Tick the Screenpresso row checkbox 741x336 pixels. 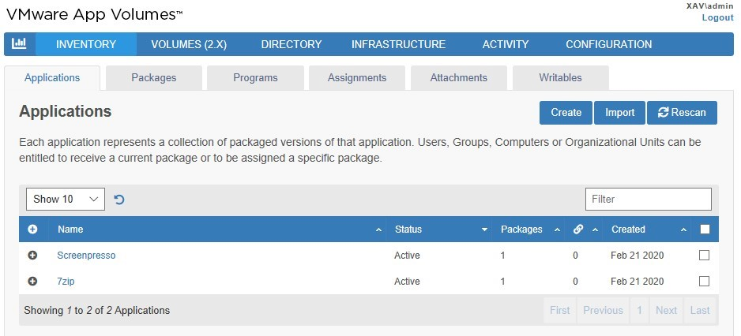click(x=704, y=256)
